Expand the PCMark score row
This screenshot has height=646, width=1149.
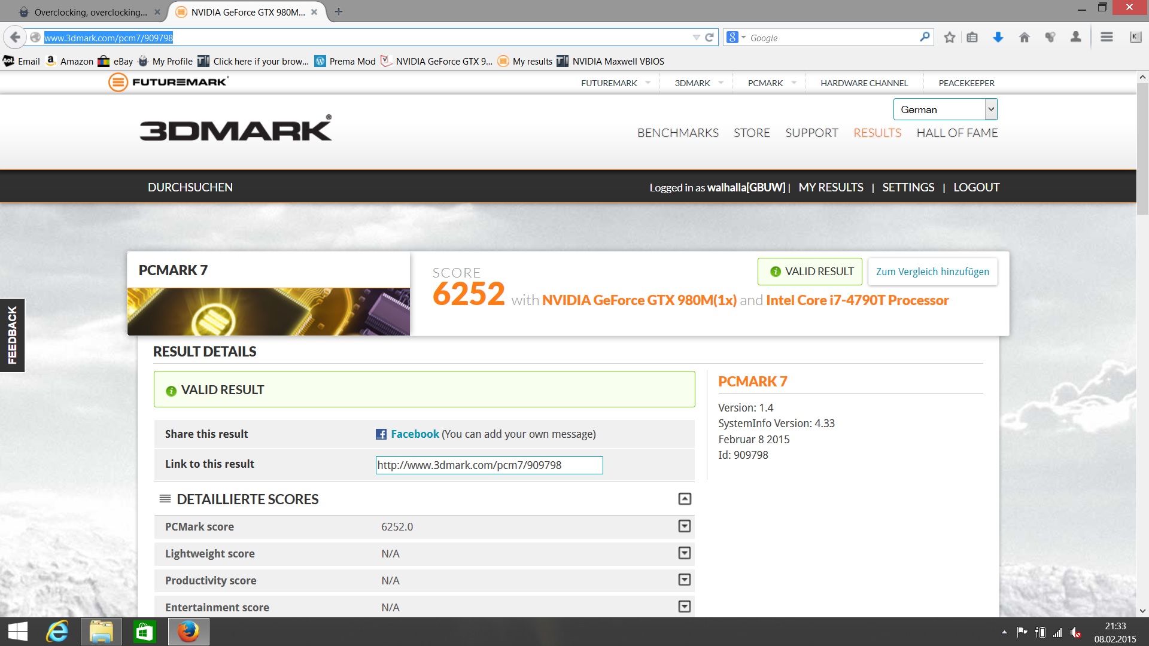coord(685,526)
